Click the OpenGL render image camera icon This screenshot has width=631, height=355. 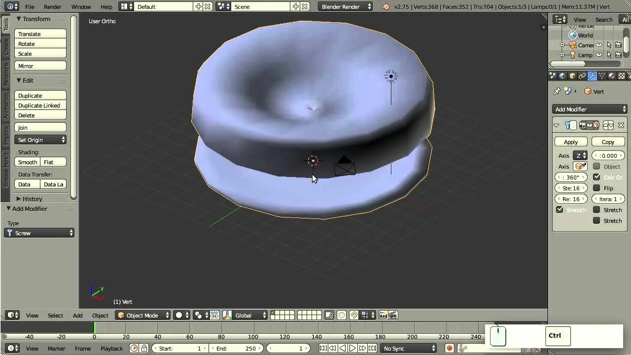(383, 315)
